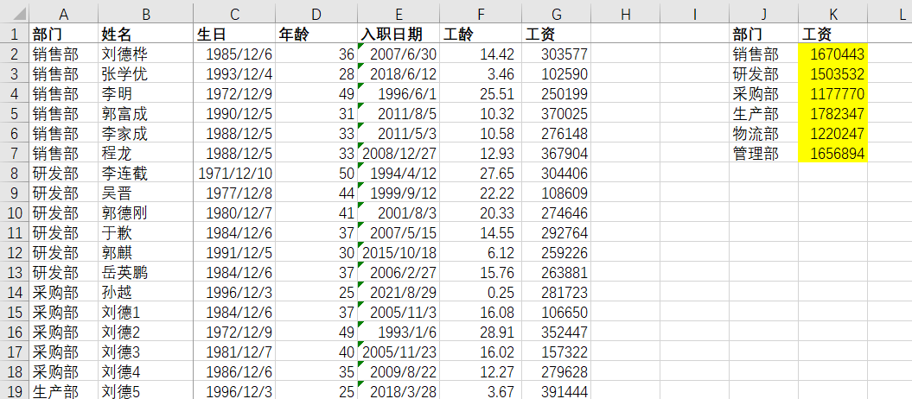Viewport: 912px width, 399px height.
Task: Click the salary value 303577
Action: click(557, 54)
